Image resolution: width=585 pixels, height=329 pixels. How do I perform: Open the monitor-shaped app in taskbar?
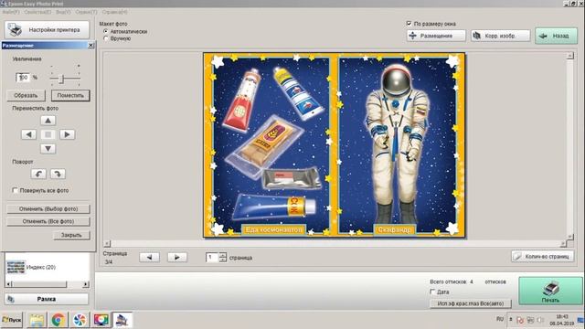[x=101, y=320]
